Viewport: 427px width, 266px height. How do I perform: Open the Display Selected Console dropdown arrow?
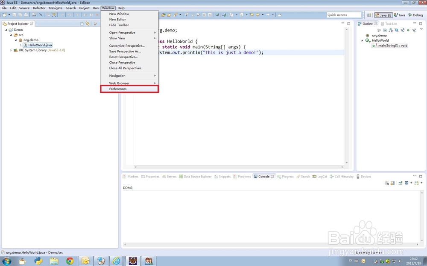coord(411,183)
